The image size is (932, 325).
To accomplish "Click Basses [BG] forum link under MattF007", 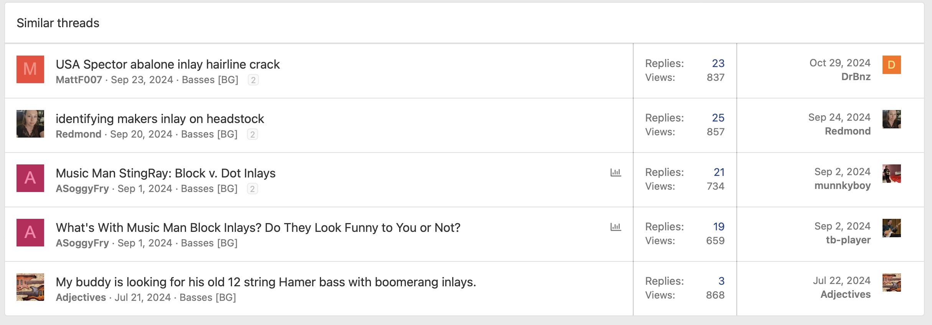I will (210, 80).
